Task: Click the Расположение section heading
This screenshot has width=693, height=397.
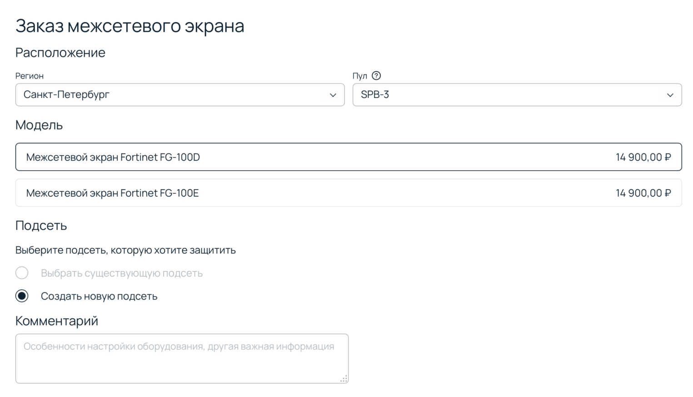Action: (60, 52)
